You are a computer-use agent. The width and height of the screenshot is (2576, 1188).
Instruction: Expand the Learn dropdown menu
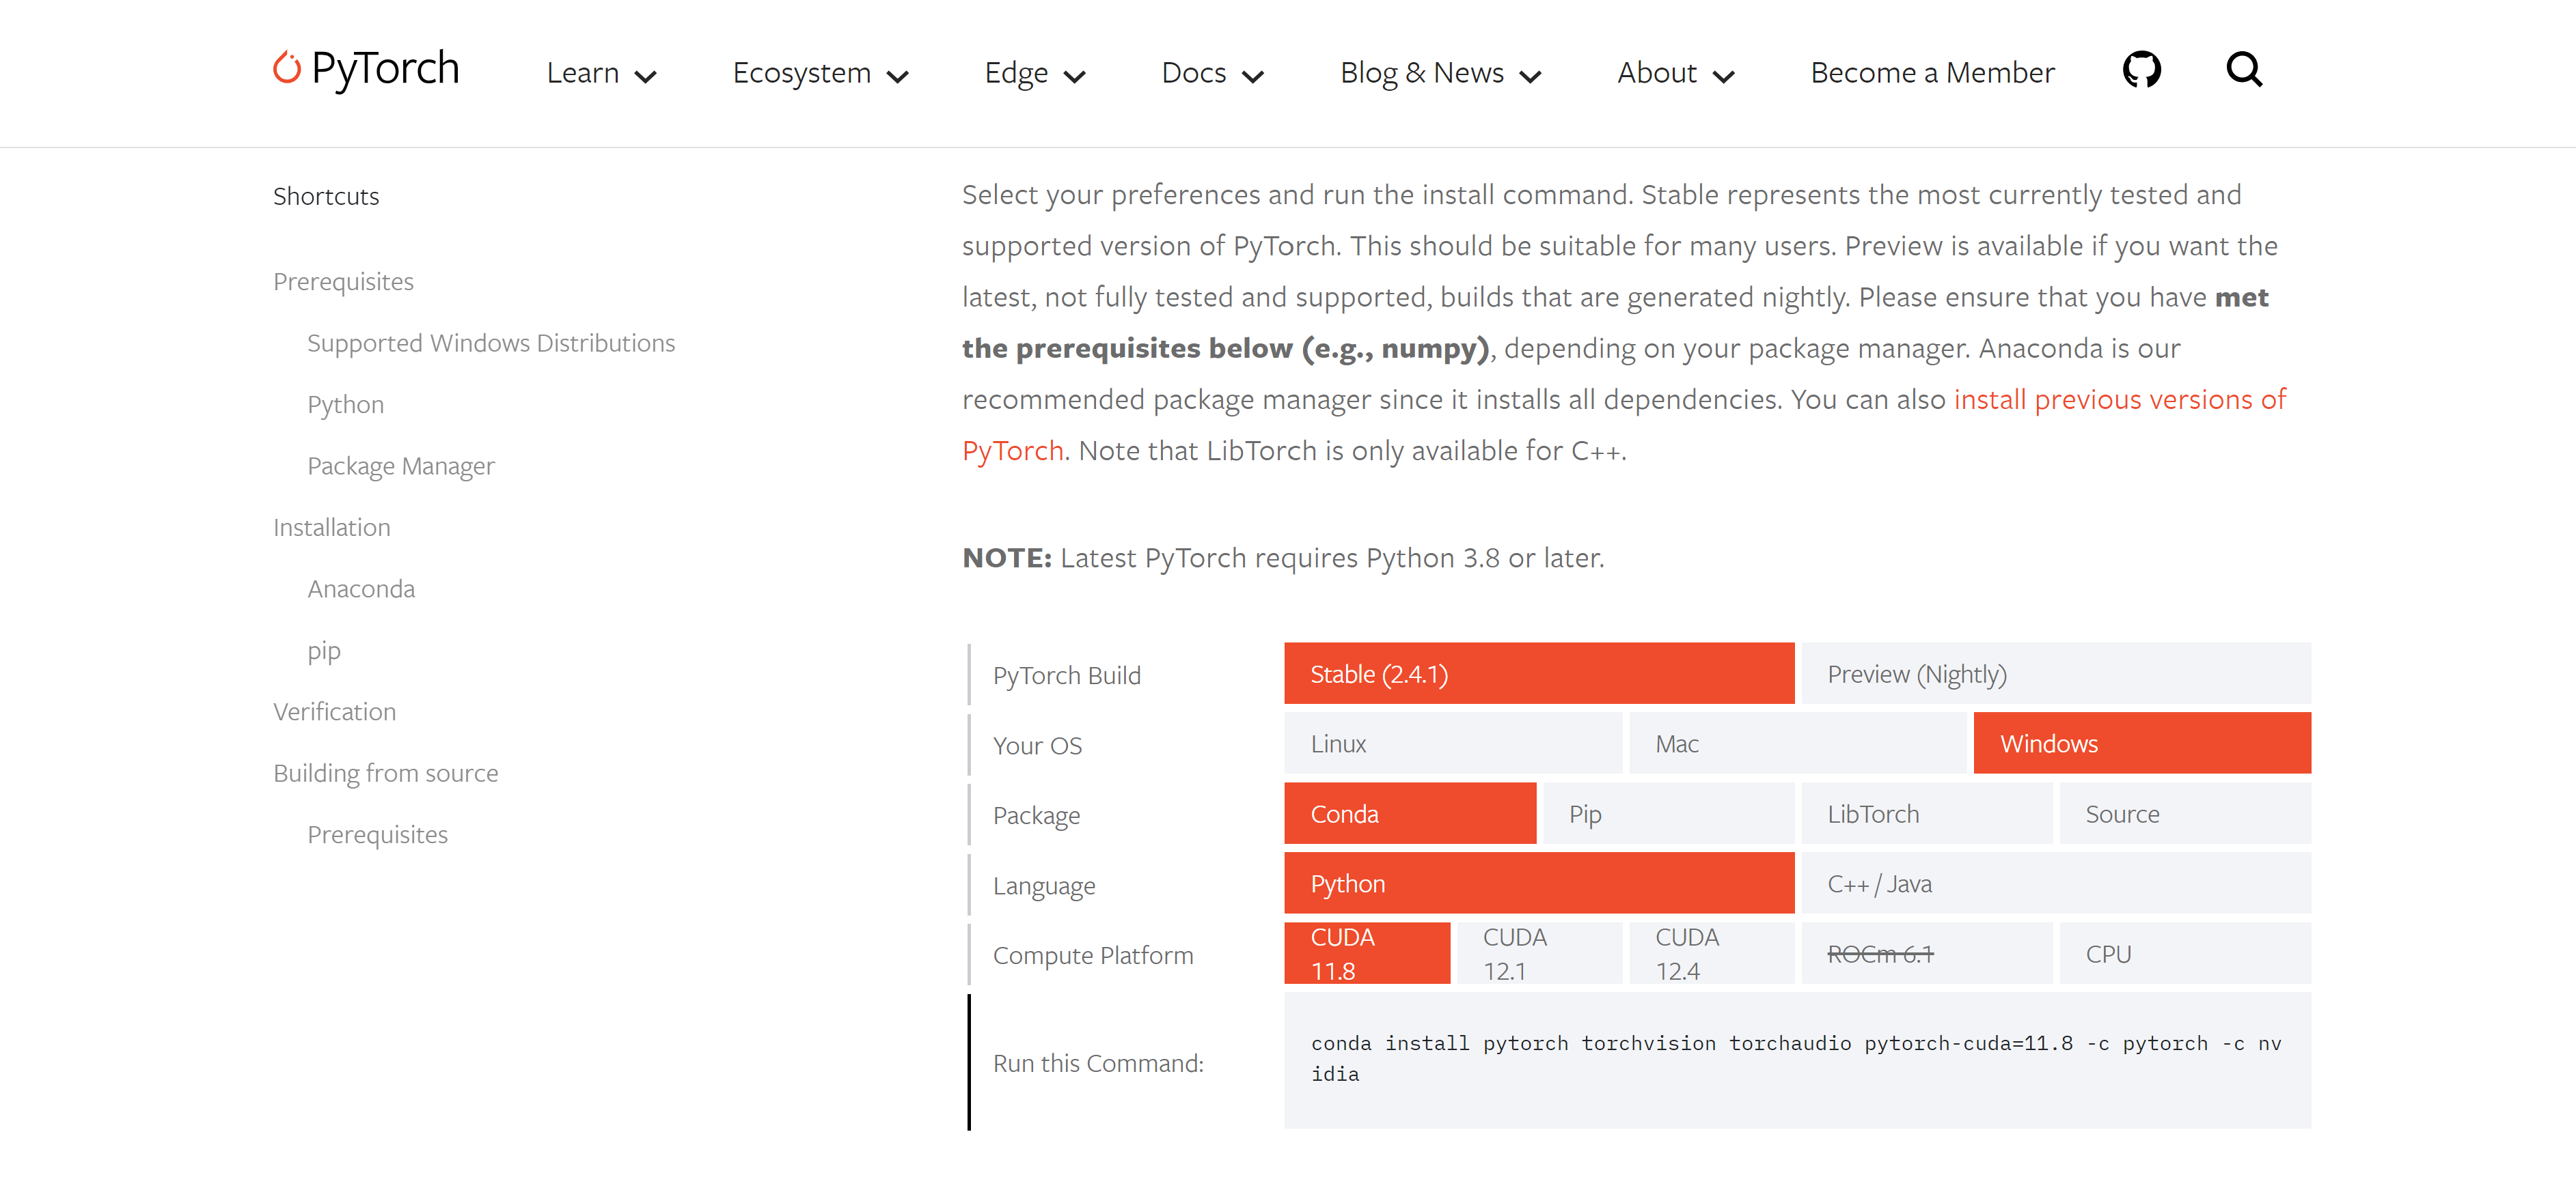coord(601,73)
